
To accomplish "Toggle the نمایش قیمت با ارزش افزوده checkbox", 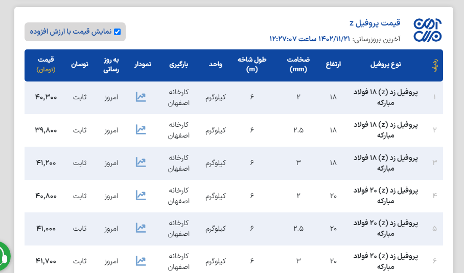I will (x=118, y=32).
